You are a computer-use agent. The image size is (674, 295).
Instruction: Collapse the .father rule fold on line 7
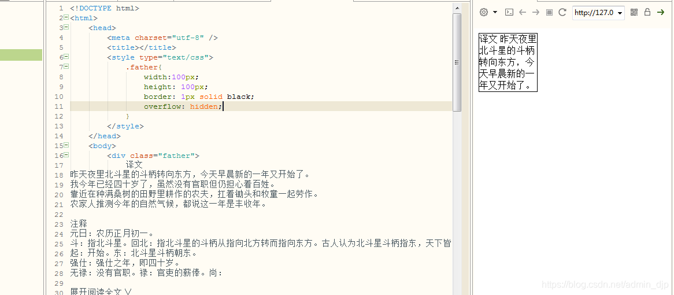click(66, 67)
